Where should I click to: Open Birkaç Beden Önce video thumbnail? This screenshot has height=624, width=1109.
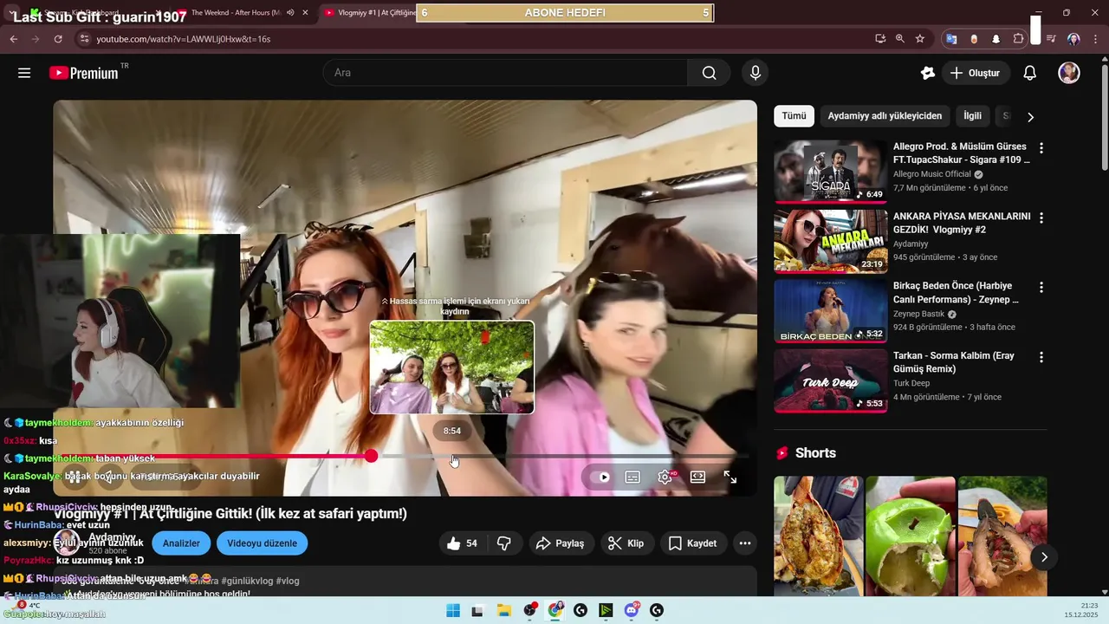click(830, 311)
